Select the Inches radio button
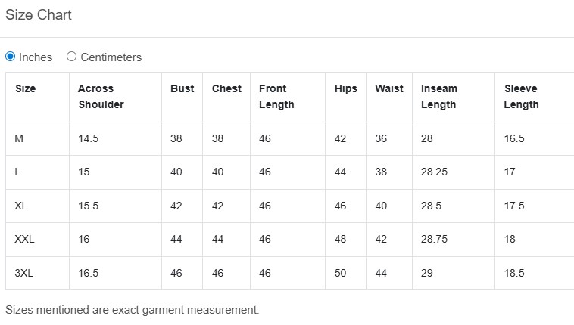The image size is (574, 325). (11, 57)
